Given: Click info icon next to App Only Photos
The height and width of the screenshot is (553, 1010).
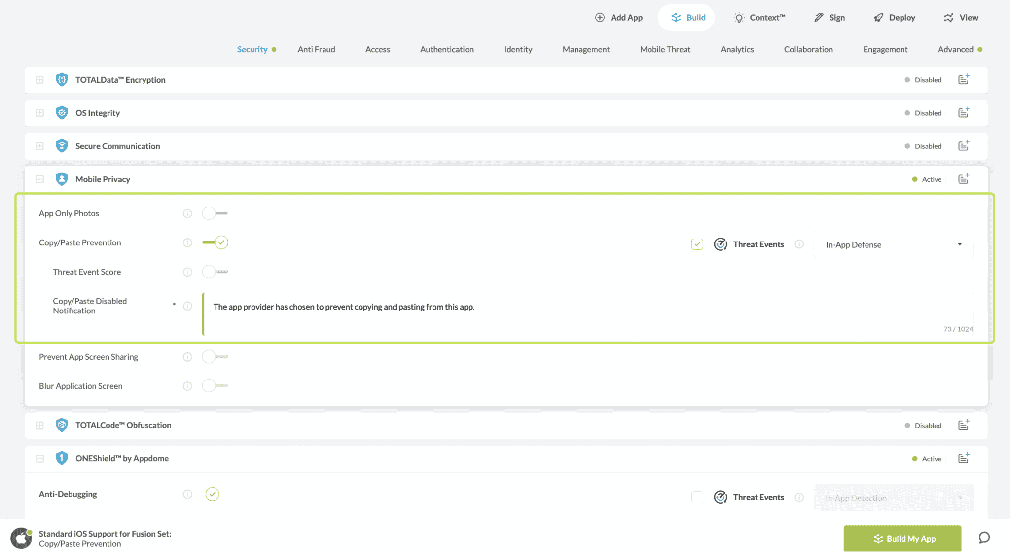Looking at the screenshot, I should pos(187,213).
